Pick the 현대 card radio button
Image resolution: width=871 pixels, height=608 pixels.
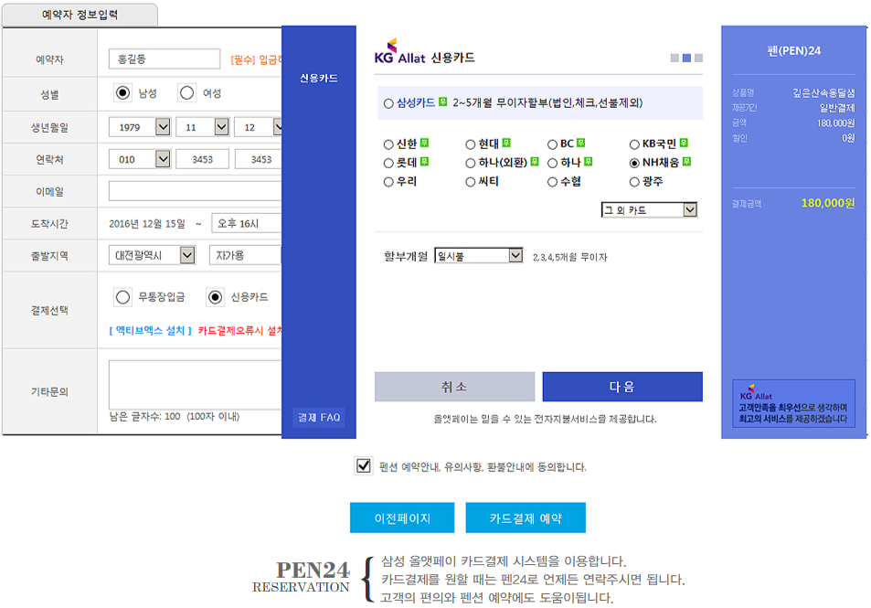tap(471, 144)
